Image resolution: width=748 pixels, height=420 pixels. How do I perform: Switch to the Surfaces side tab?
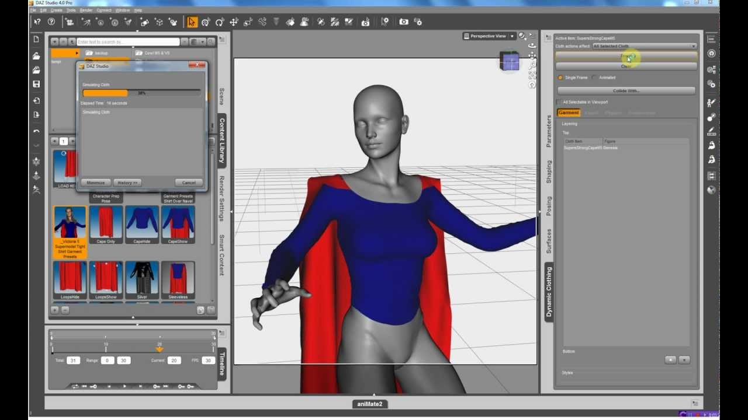[x=549, y=240]
